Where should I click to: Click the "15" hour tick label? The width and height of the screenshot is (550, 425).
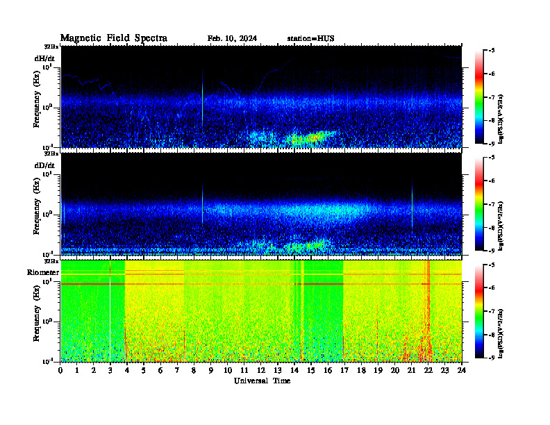311,370
